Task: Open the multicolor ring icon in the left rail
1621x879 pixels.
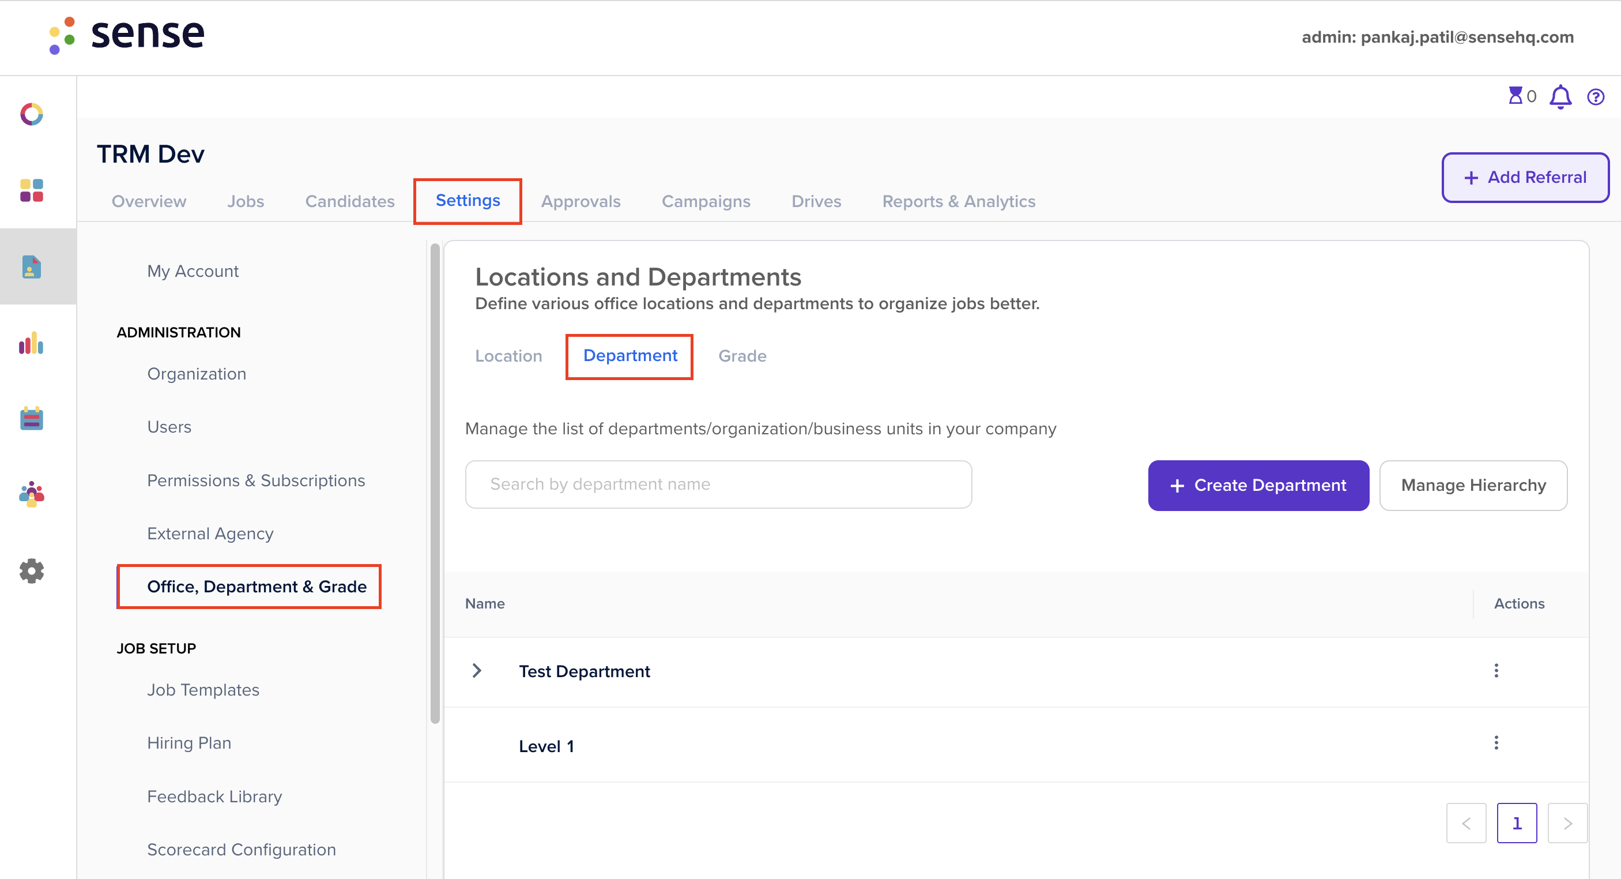Action: [32, 115]
